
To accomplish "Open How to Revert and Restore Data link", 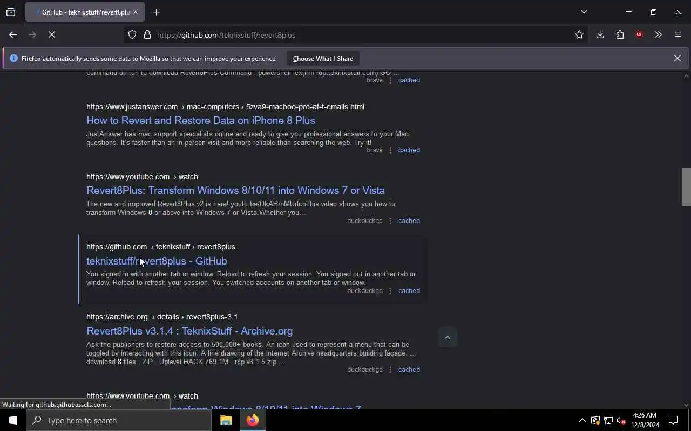I will click(201, 120).
